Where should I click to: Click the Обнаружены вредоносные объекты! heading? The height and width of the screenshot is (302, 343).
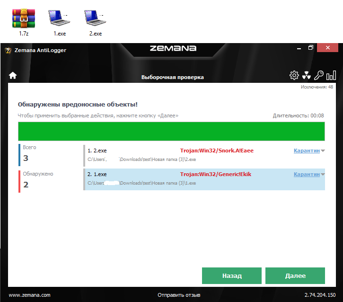tap(78, 105)
